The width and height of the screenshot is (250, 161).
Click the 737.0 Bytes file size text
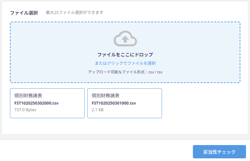[x=25, y=110]
